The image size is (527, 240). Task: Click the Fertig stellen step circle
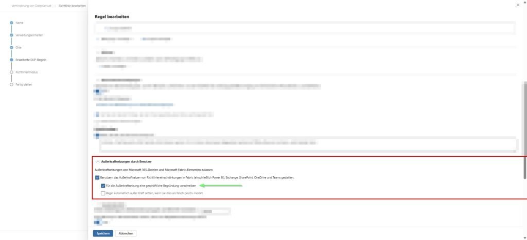(x=11, y=85)
